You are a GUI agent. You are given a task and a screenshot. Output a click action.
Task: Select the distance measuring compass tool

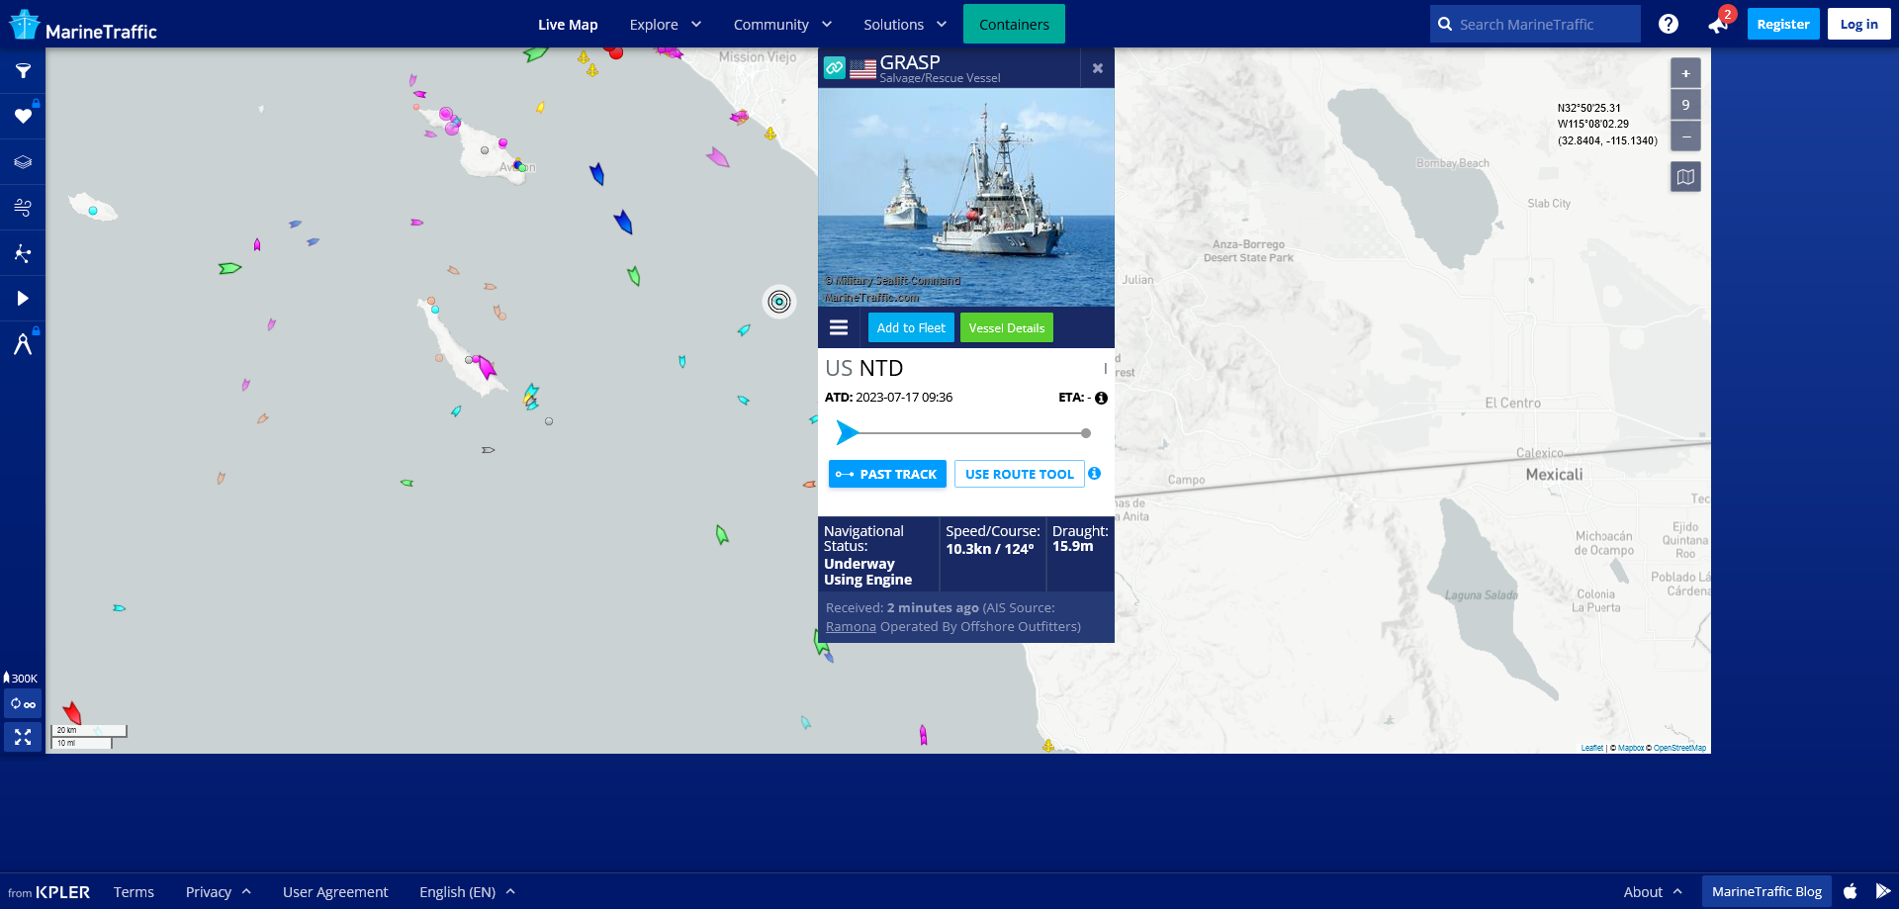point(23,344)
